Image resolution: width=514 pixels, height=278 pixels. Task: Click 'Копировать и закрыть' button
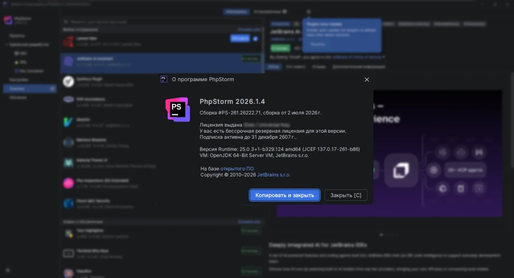pyautogui.click(x=285, y=195)
